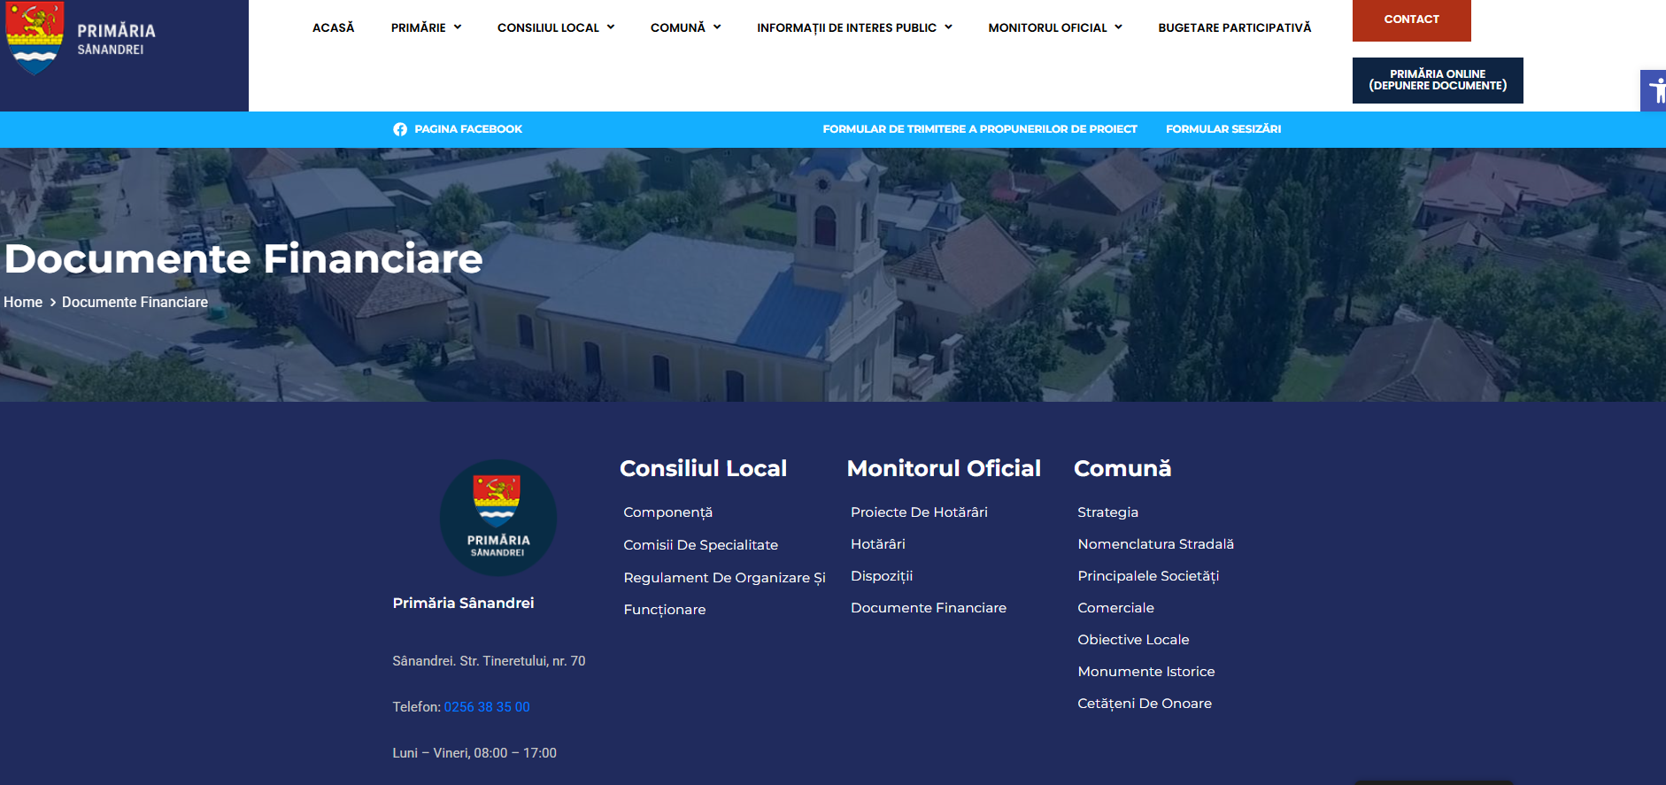Open the Monitorul Oficial dropdown menu
This screenshot has width=1666, height=785.
(x=1054, y=27)
